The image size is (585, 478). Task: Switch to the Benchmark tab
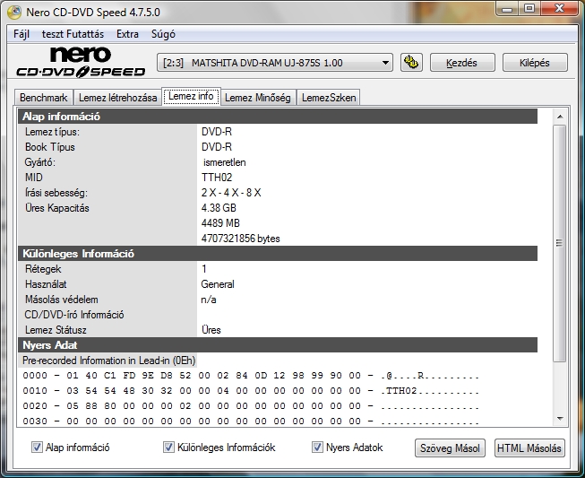(x=44, y=98)
